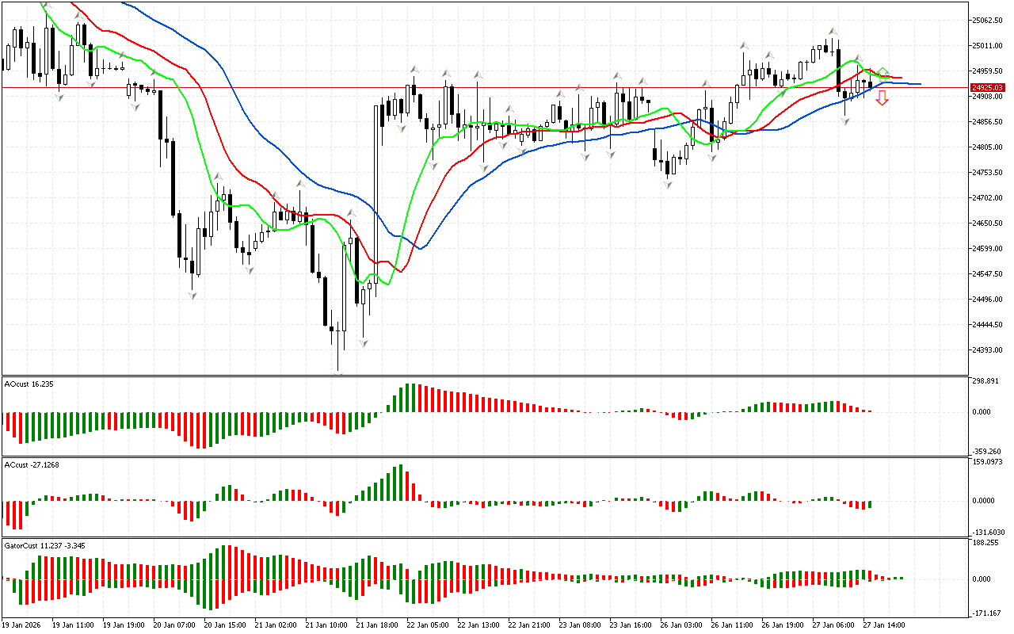Screen dimensions: 1014x634
Task: Click the 27 Jan 14:00 time label
Action: [x=884, y=624]
